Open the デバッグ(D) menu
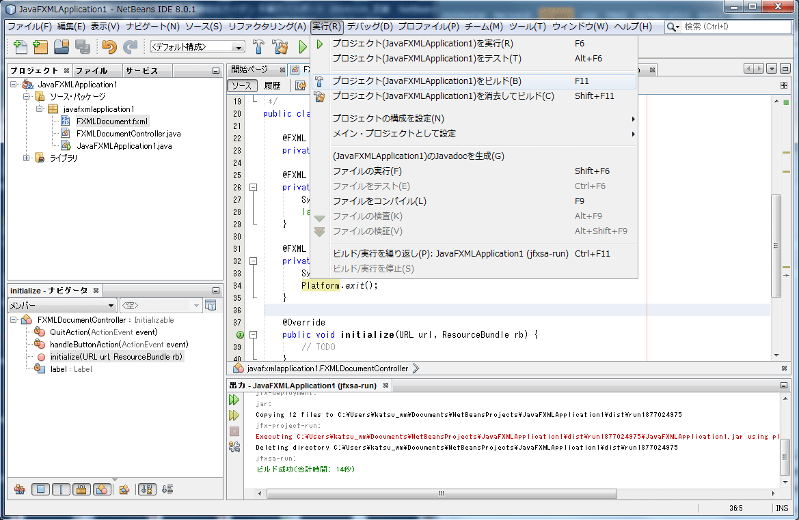 pos(370,27)
